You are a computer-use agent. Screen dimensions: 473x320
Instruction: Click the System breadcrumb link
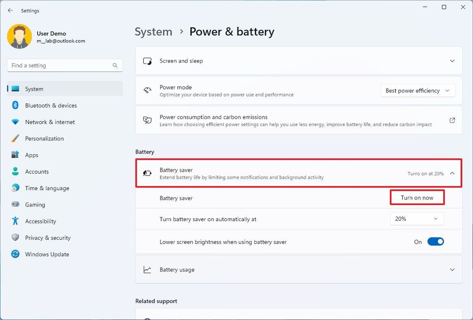153,32
